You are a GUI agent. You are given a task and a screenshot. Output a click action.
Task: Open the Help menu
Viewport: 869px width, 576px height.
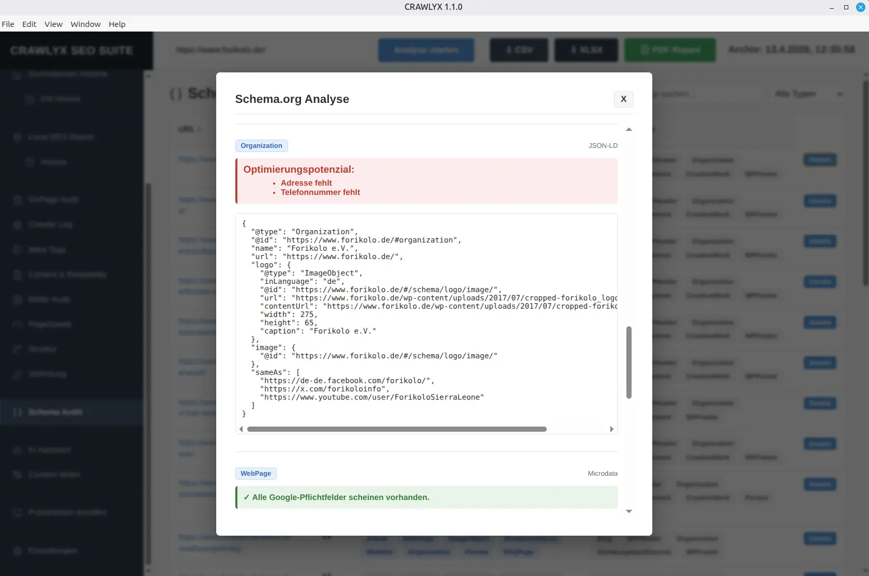[117, 24]
